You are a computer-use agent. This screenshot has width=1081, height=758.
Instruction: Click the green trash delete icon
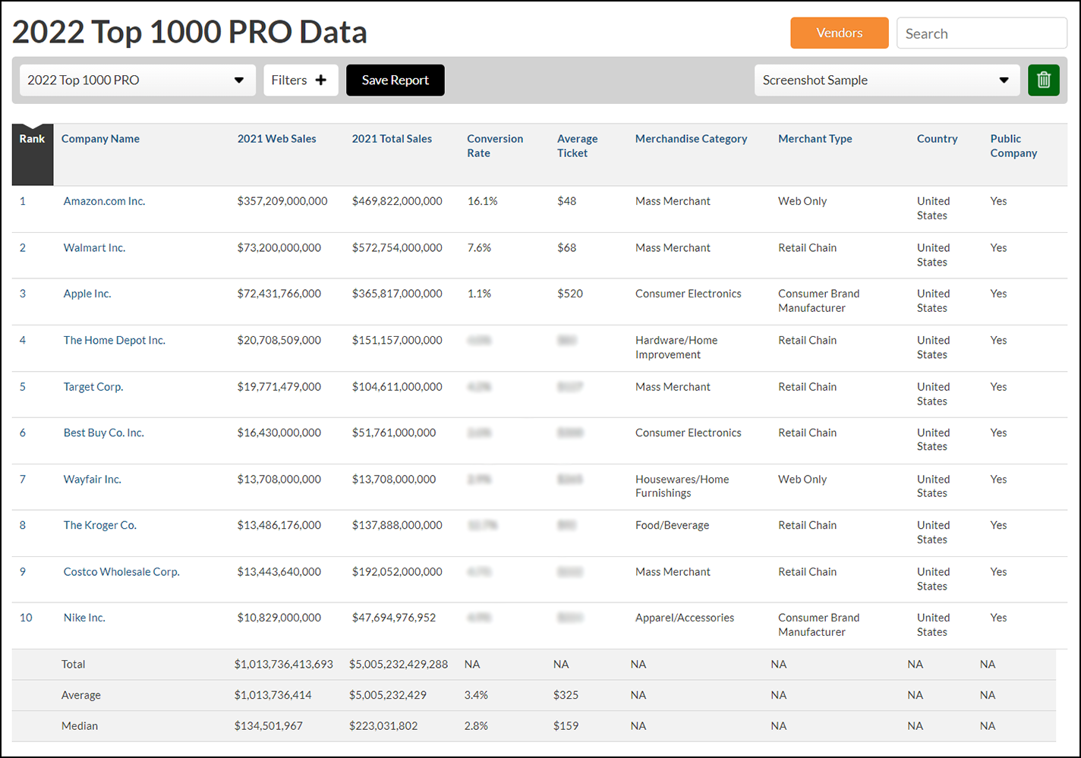(1044, 80)
